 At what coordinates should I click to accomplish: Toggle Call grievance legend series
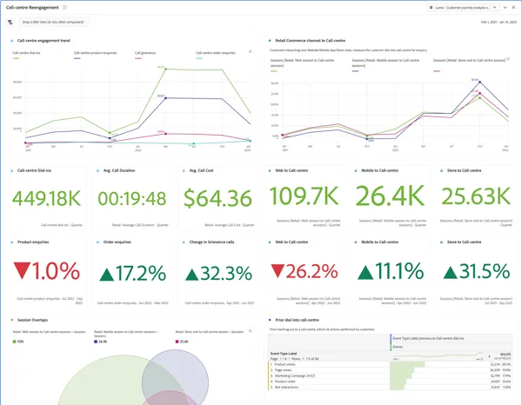point(145,55)
